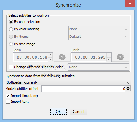Enable Change affected subtitles' color checkbox
This screenshot has height=122, width=137.
click(x=11, y=67)
